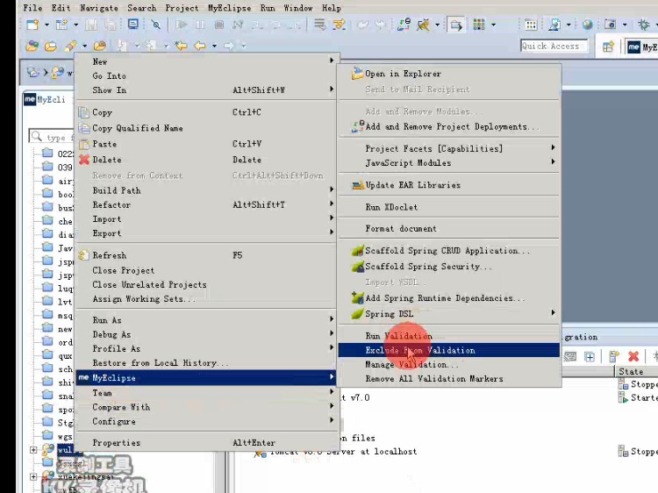Open the Spring DSL submenu
The height and width of the screenshot is (493, 658).
[449, 313]
